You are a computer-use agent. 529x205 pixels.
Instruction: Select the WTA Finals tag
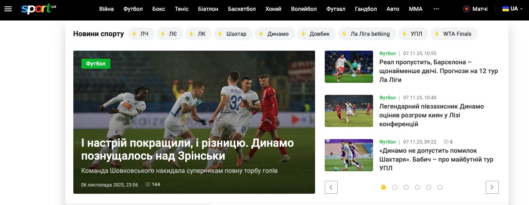454,34
